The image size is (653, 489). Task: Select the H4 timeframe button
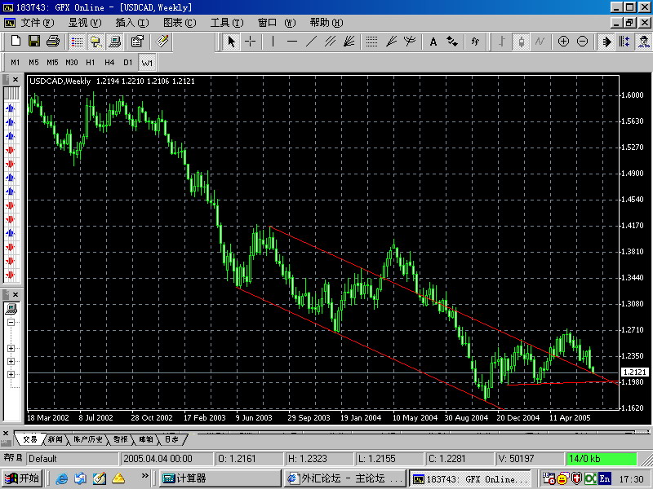[x=109, y=62]
